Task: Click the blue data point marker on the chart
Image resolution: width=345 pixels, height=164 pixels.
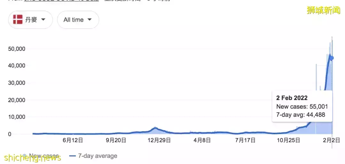Action: (332, 58)
